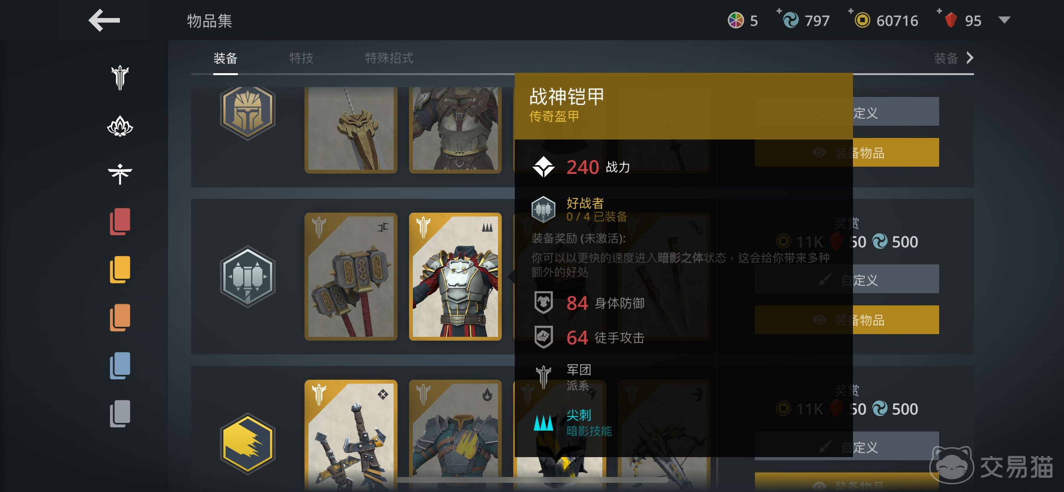Select the Legion faction trident icon in sidebar
Image resolution: width=1064 pixels, height=492 pixels.
pos(120,77)
